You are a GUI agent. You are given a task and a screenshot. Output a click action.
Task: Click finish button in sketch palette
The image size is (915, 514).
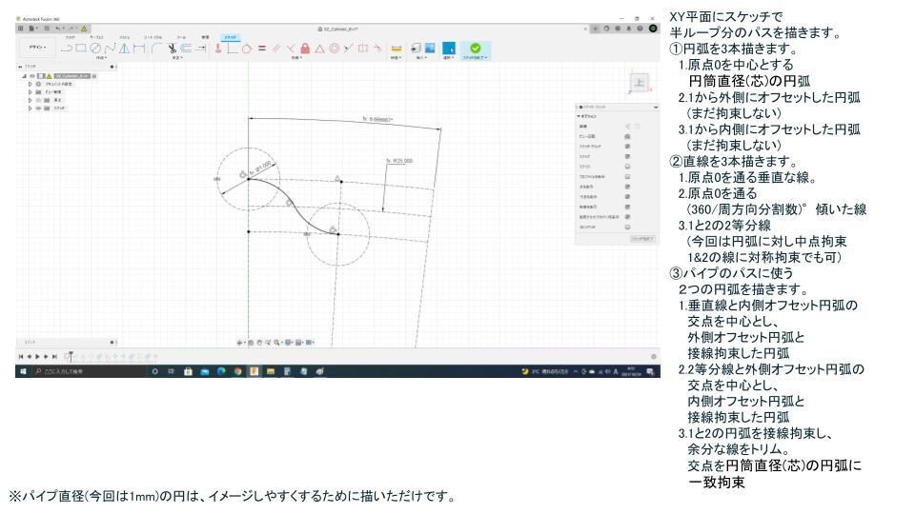tap(642, 240)
